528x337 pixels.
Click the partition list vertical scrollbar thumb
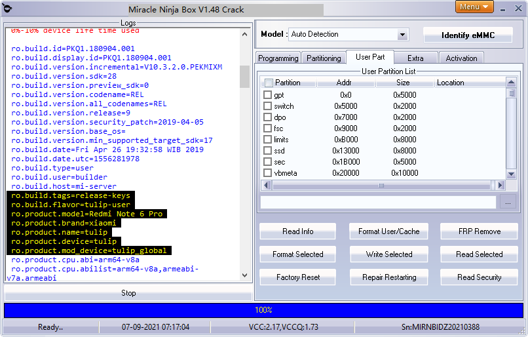[x=511, y=93]
